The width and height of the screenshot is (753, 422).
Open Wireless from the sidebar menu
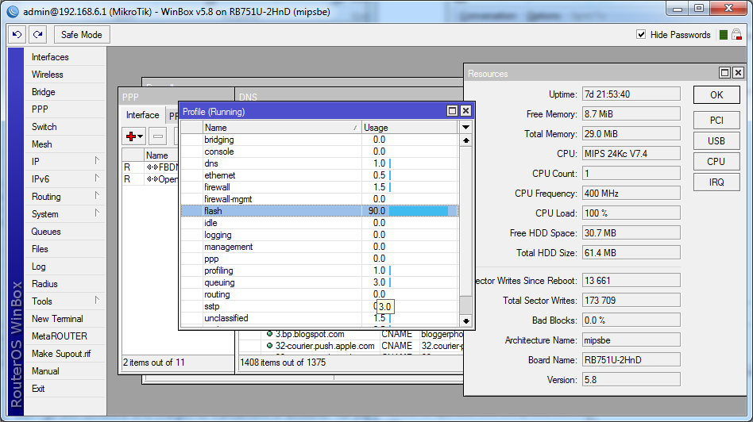(x=64, y=75)
